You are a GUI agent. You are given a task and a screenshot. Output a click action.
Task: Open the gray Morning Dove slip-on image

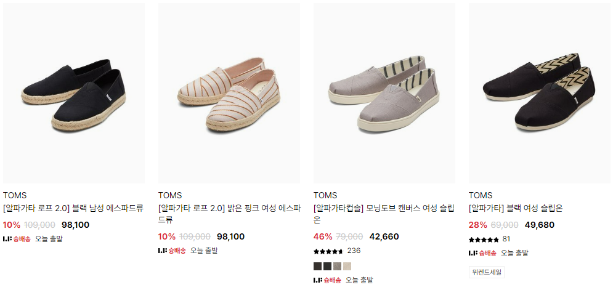coord(384,94)
